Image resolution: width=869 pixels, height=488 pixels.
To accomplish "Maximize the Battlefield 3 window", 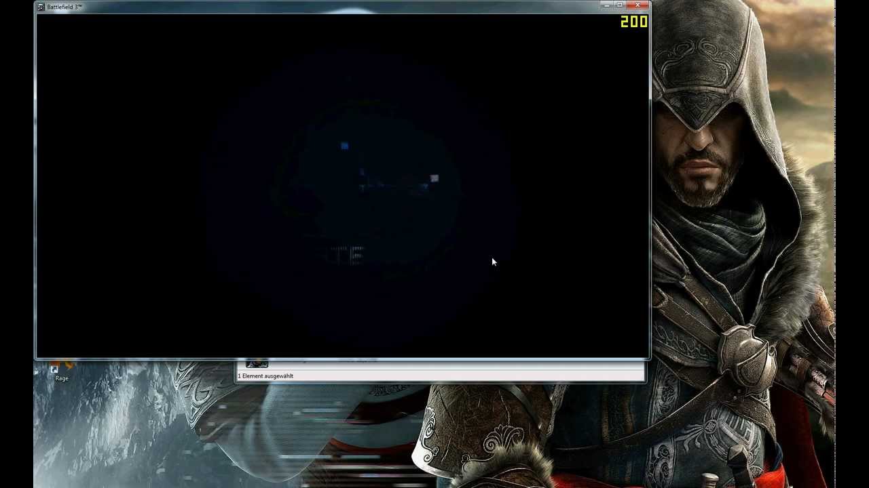I will [619, 5].
